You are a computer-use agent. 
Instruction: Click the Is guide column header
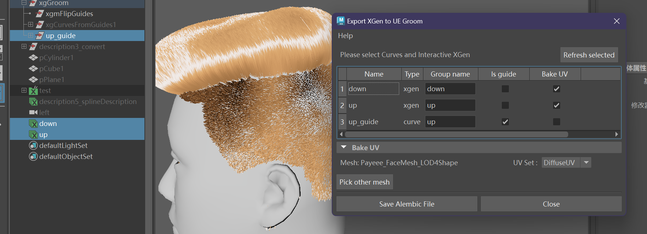tap(503, 74)
